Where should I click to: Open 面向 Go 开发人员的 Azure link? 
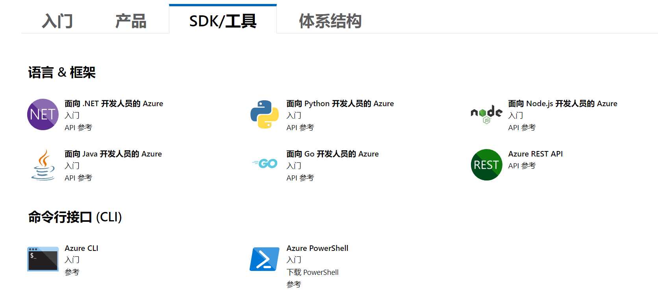pyautogui.click(x=333, y=154)
